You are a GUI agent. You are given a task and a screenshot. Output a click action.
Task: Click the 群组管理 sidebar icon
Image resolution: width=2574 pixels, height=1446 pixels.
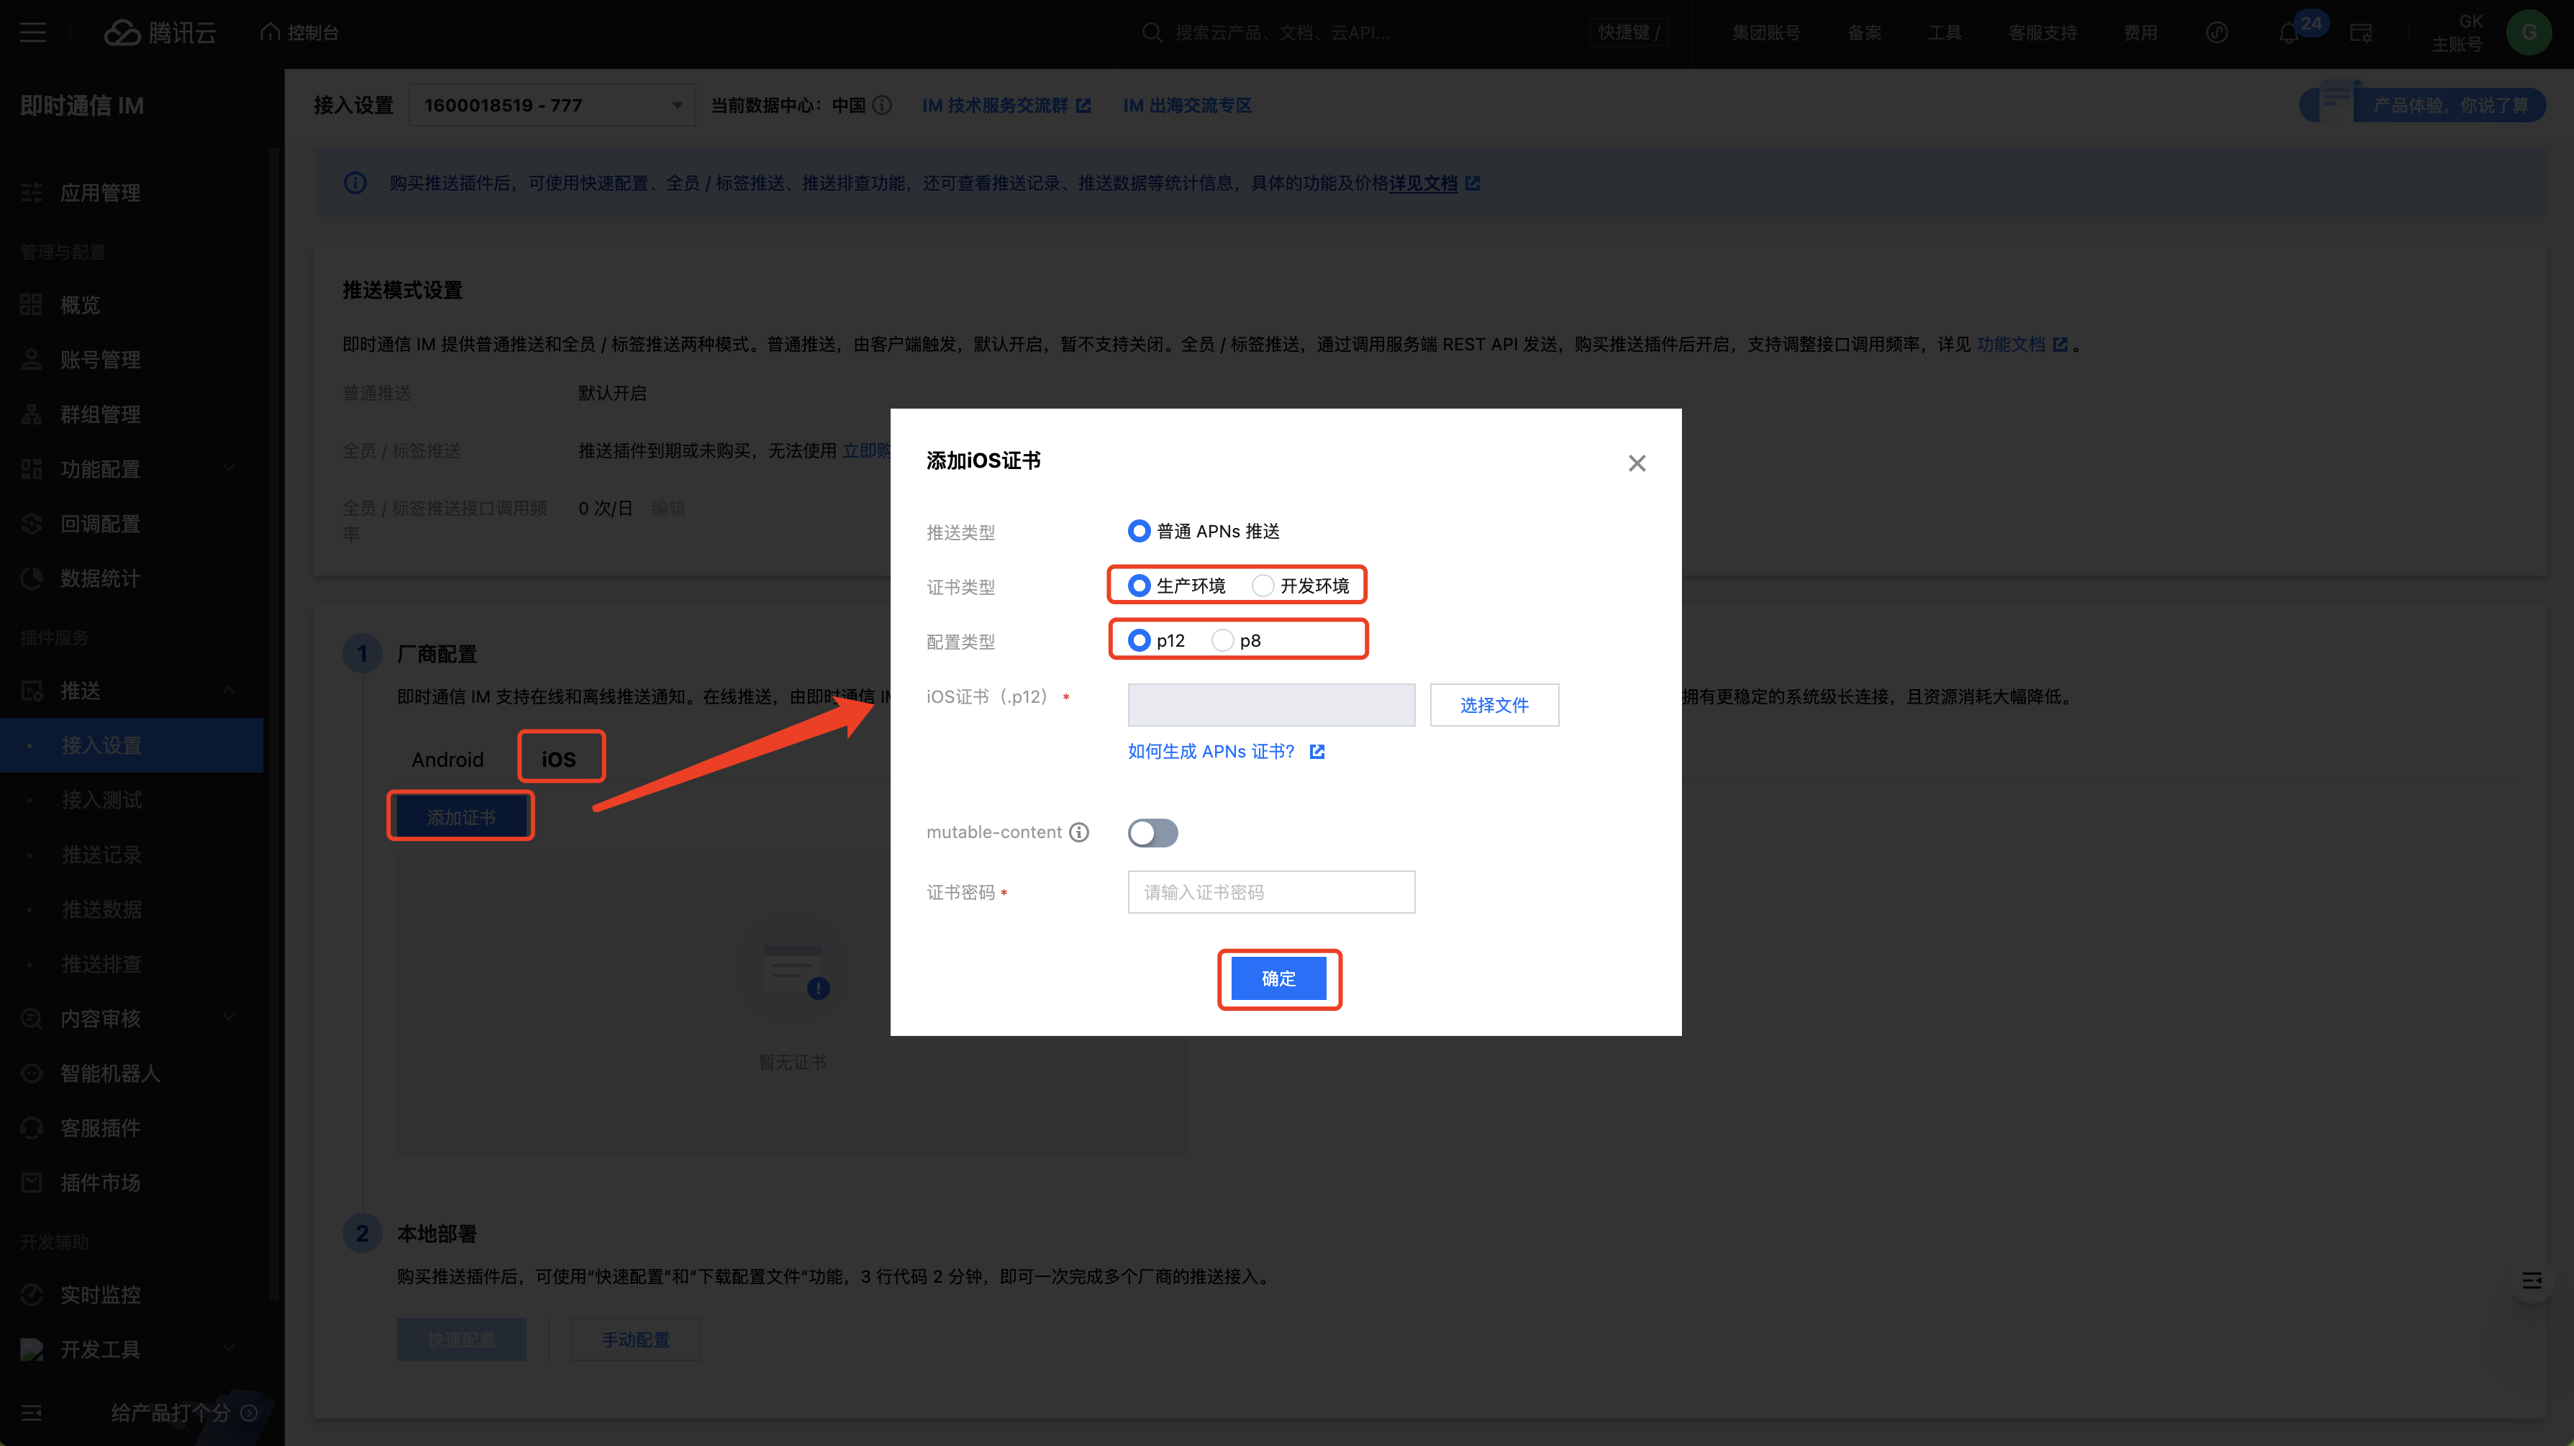(x=32, y=414)
